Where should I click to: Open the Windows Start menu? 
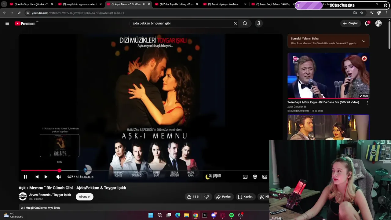[151, 215]
